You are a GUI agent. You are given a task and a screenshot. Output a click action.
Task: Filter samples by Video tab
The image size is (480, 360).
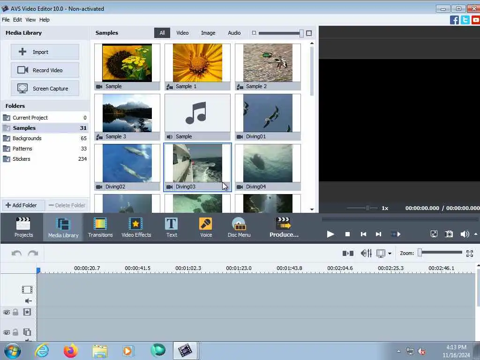pos(182,33)
